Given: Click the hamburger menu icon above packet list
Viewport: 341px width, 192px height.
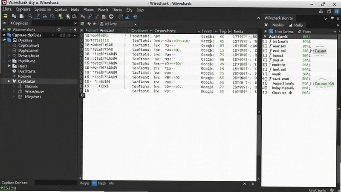Looking at the screenshot, I should coord(82,24).
